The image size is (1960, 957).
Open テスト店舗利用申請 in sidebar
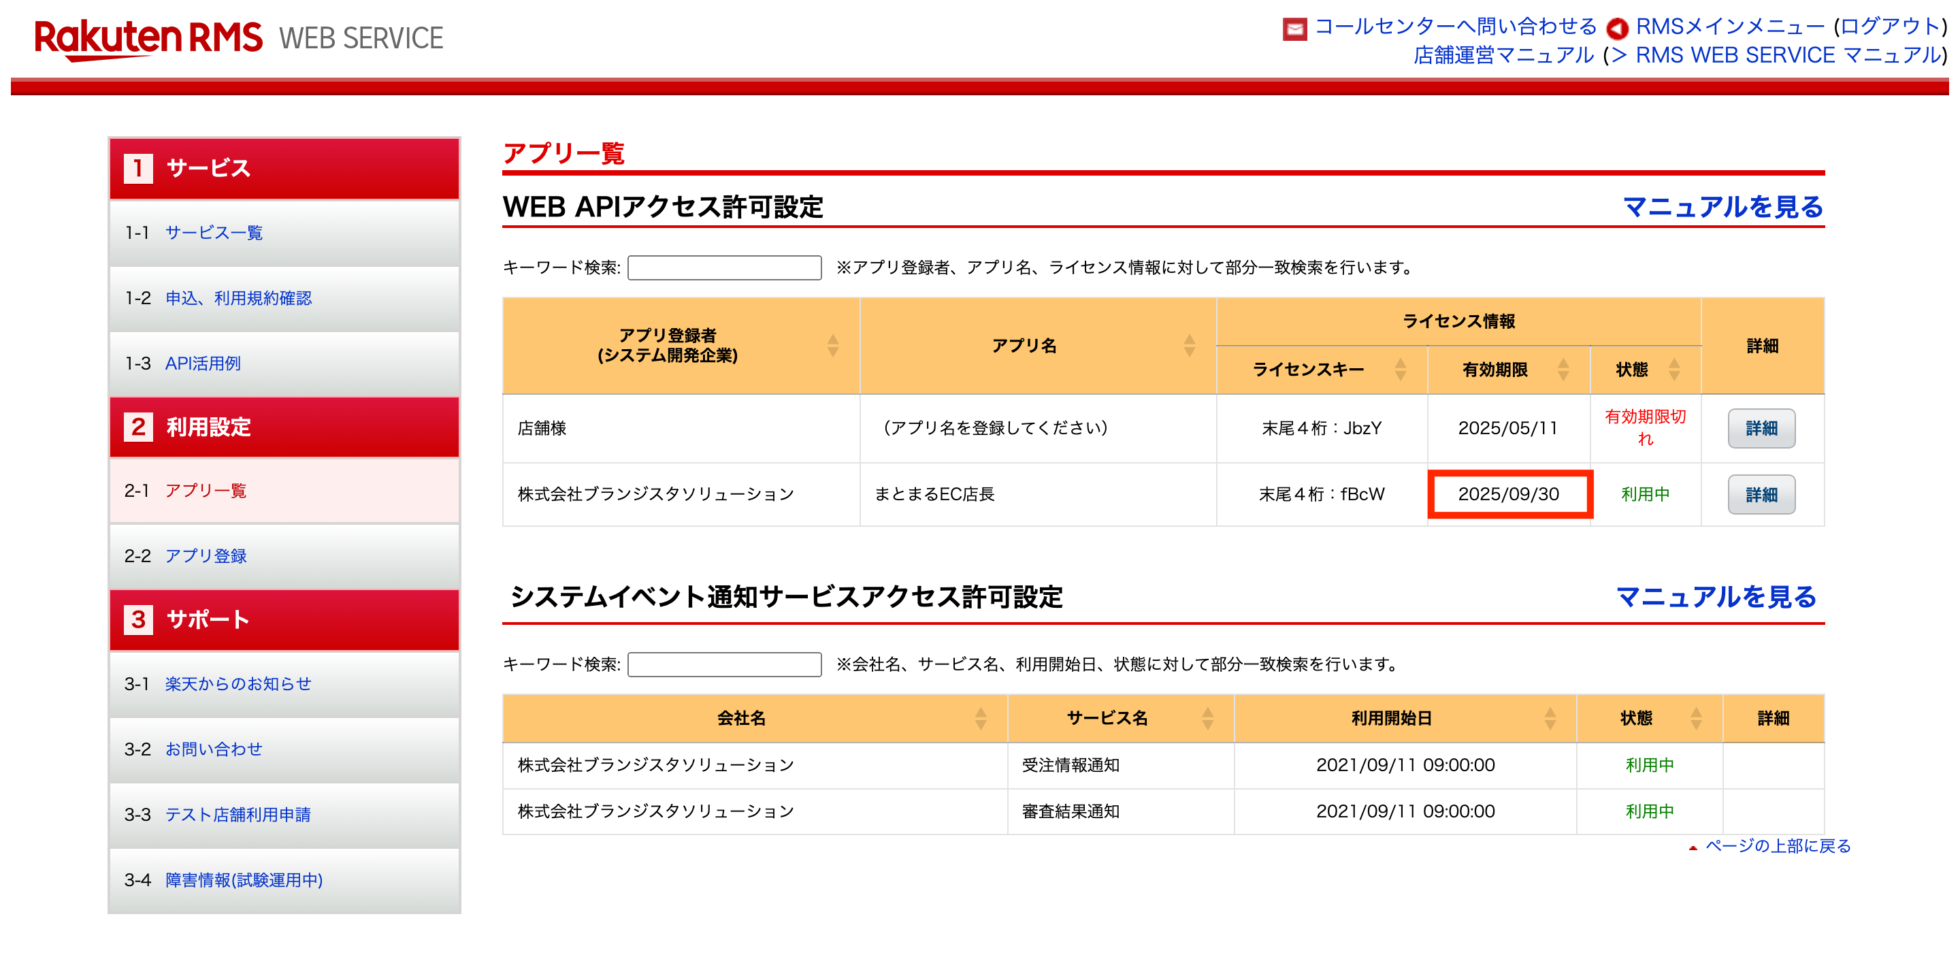coord(238,815)
